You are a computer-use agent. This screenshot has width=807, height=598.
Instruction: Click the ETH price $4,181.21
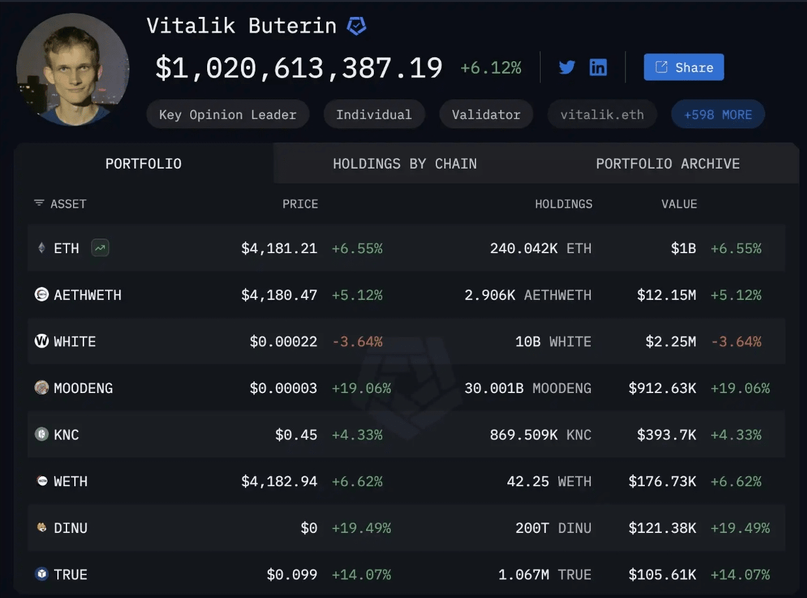pos(279,248)
